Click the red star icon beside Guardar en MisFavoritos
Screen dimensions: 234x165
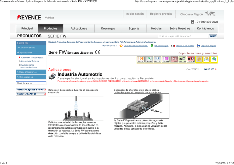(x=121, y=46)
